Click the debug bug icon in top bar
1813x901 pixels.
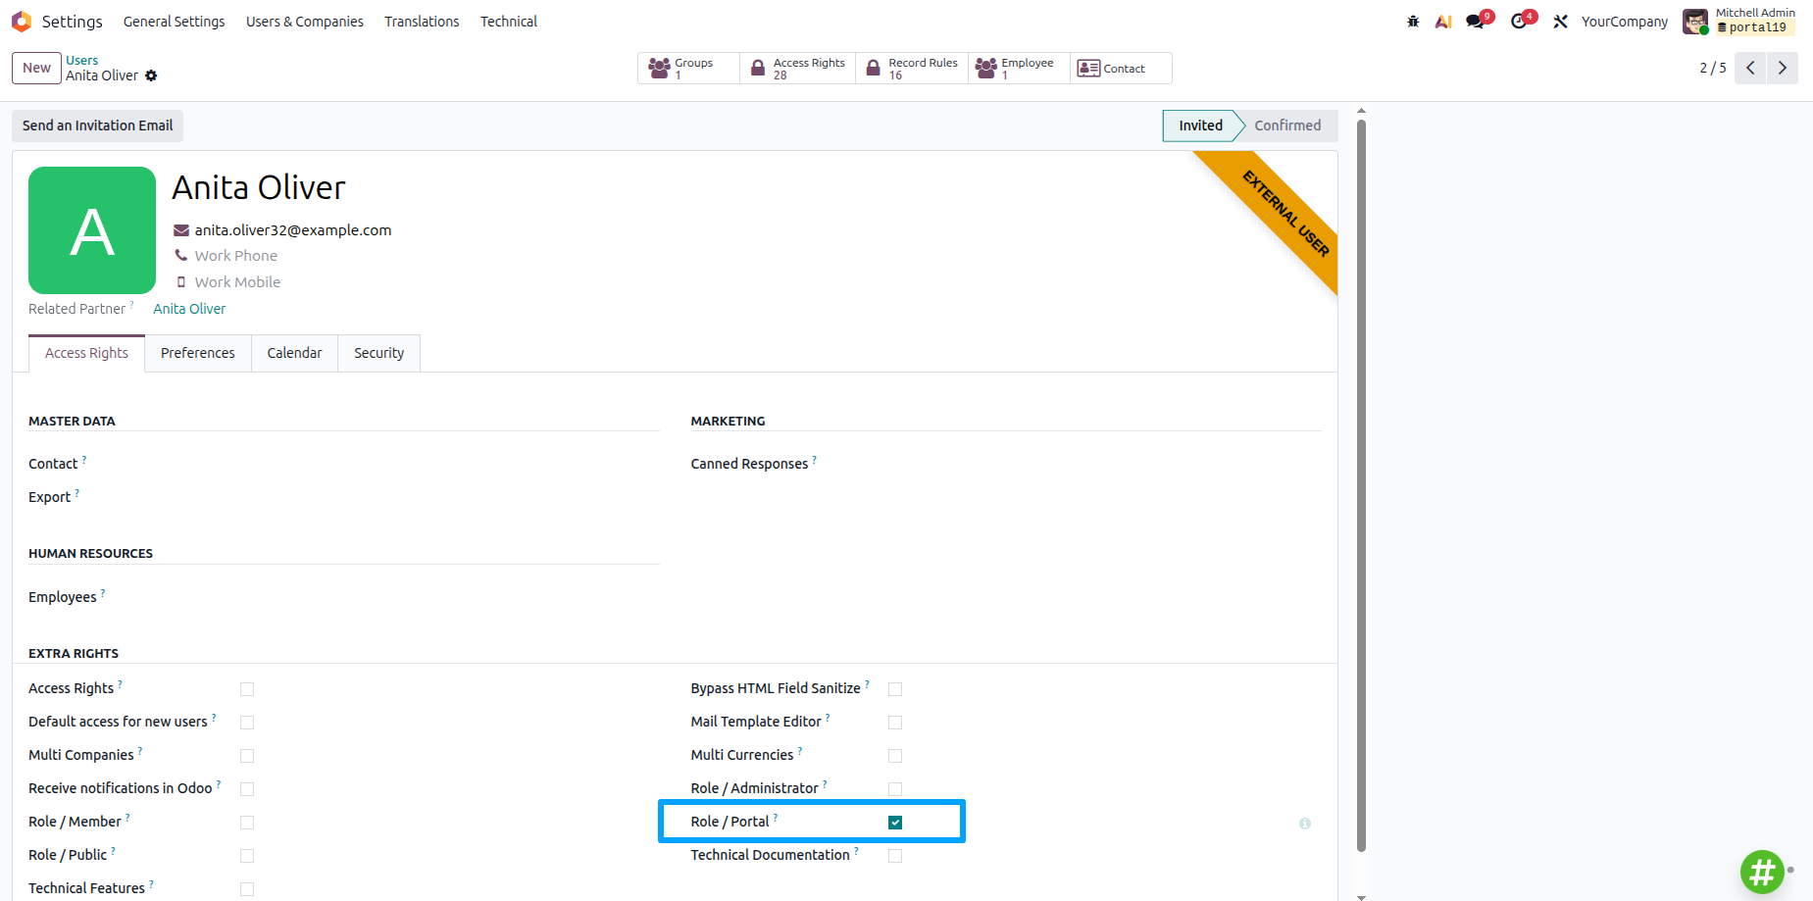click(x=1413, y=21)
